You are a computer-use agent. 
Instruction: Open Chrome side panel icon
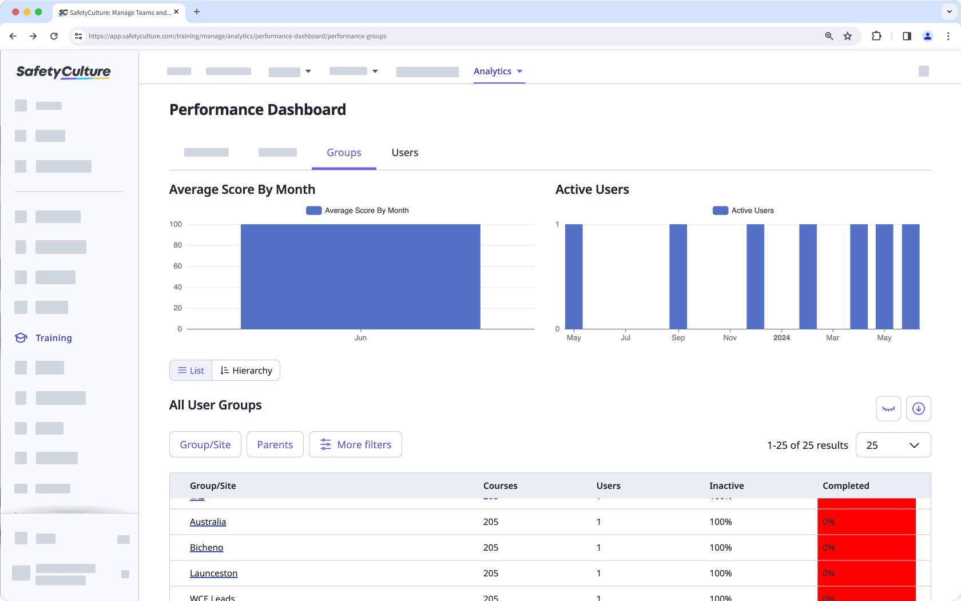pyautogui.click(x=907, y=36)
